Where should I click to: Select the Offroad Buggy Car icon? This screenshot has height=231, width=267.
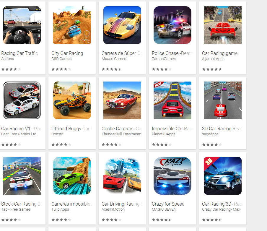72,100
